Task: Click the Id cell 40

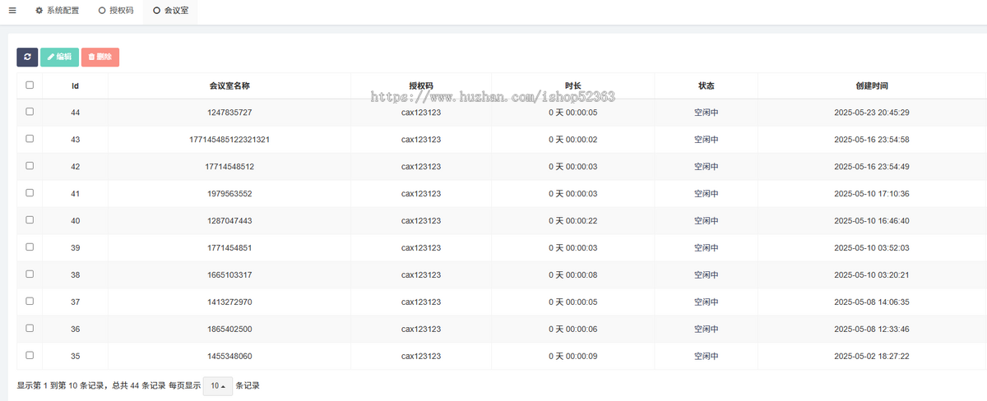Action: click(75, 221)
